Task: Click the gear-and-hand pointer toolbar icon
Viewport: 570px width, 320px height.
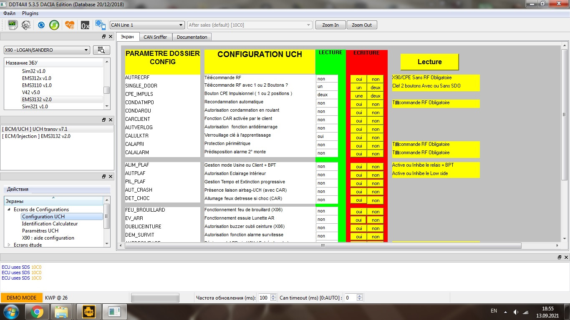Action: tap(100, 25)
